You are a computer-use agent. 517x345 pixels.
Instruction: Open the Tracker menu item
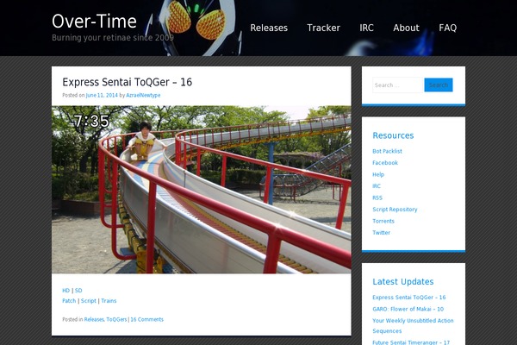click(x=323, y=28)
